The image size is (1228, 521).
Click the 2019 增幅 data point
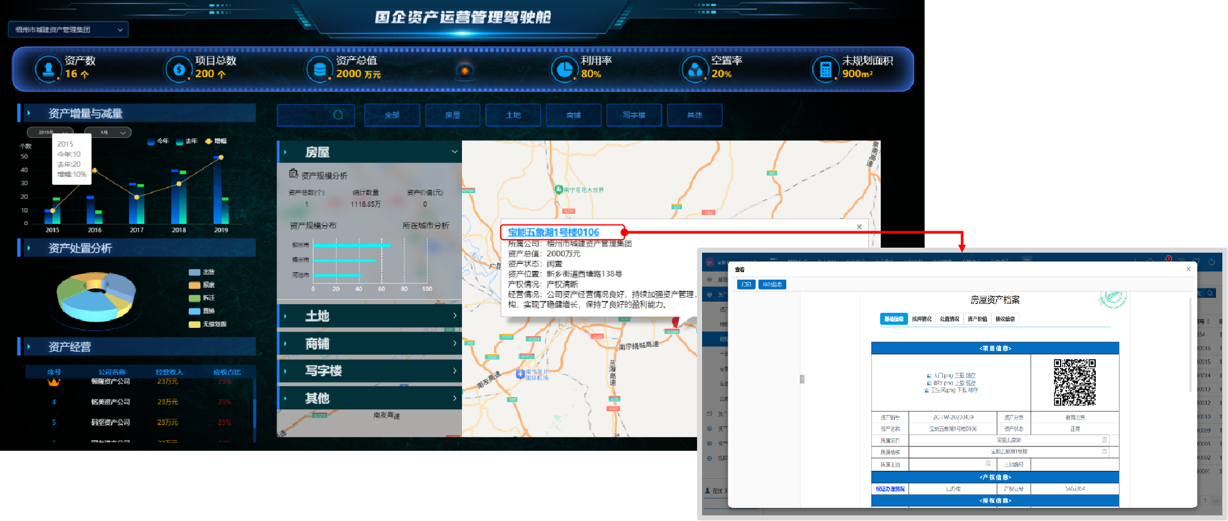221,157
